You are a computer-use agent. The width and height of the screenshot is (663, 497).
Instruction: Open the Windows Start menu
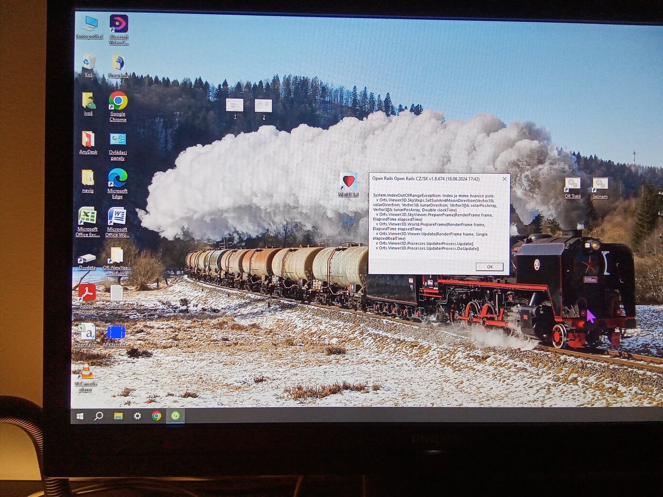[x=80, y=416]
